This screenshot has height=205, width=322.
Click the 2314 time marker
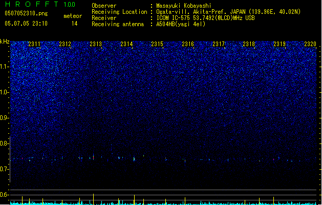[x=126, y=44]
